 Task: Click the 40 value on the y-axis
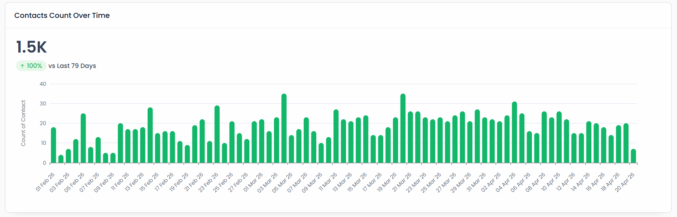coord(43,84)
